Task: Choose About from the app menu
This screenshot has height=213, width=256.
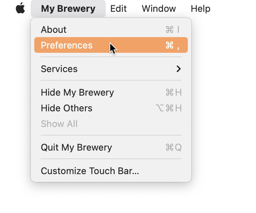Action: point(111,30)
